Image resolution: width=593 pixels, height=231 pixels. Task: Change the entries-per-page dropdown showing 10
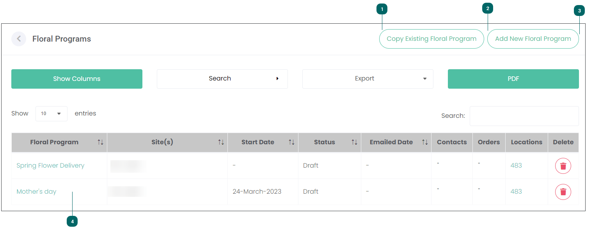51,114
